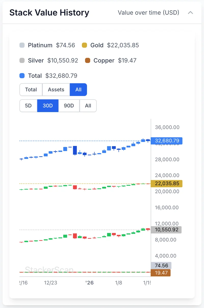Show the All time range
This screenshot has width=204, height=308.
88,106
